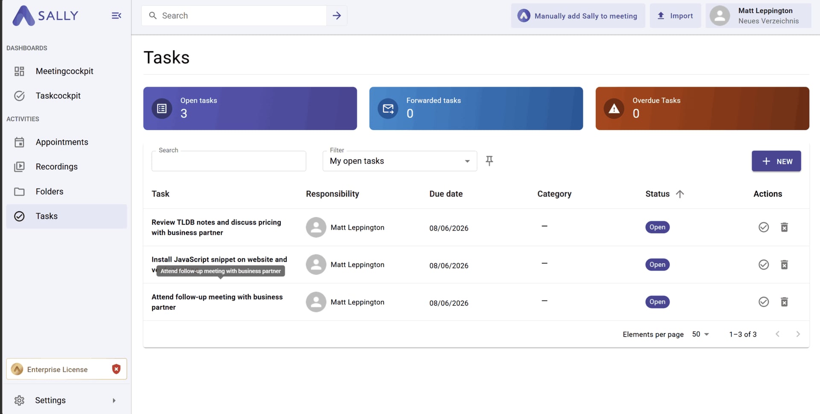Collapse the sidebar menu icon

click(x=116, y=16)
